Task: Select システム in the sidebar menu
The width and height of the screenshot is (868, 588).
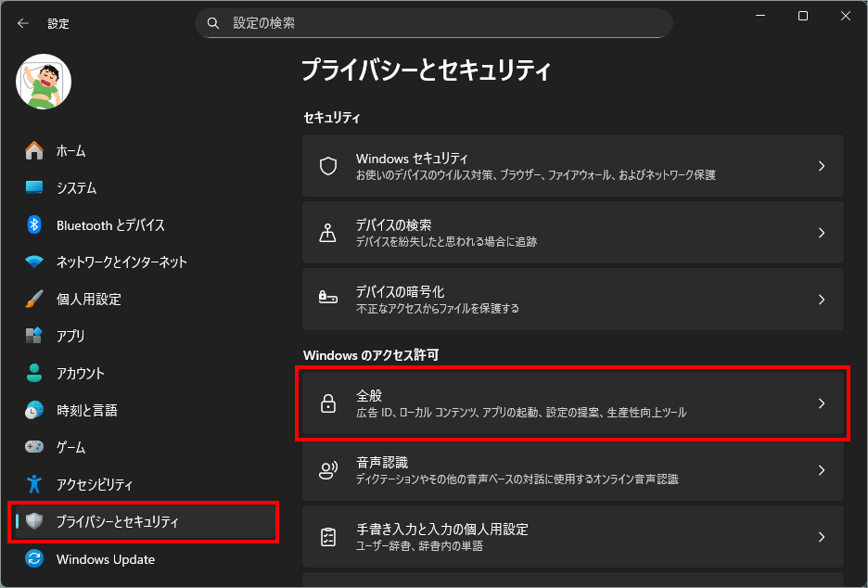Action: pos(76,187)
